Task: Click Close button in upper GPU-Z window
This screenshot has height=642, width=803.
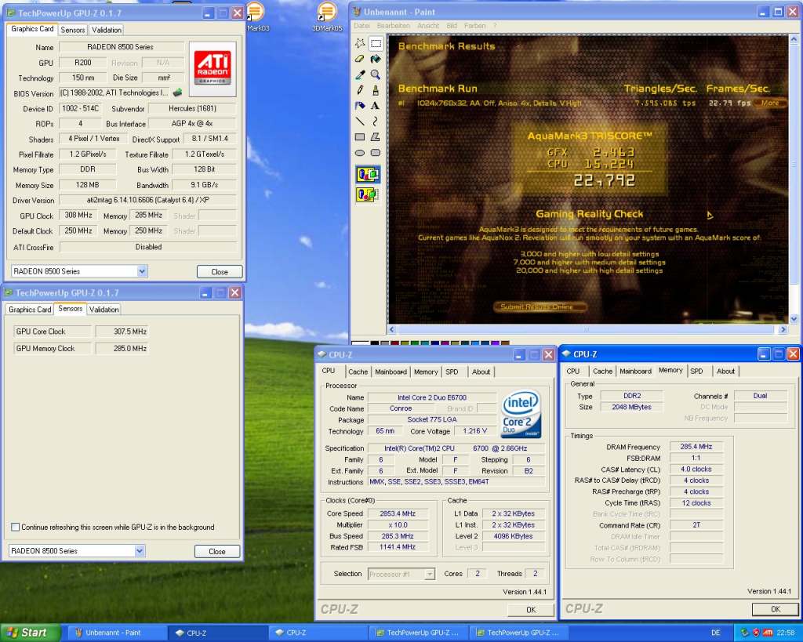Action: [x=220, y=272]
